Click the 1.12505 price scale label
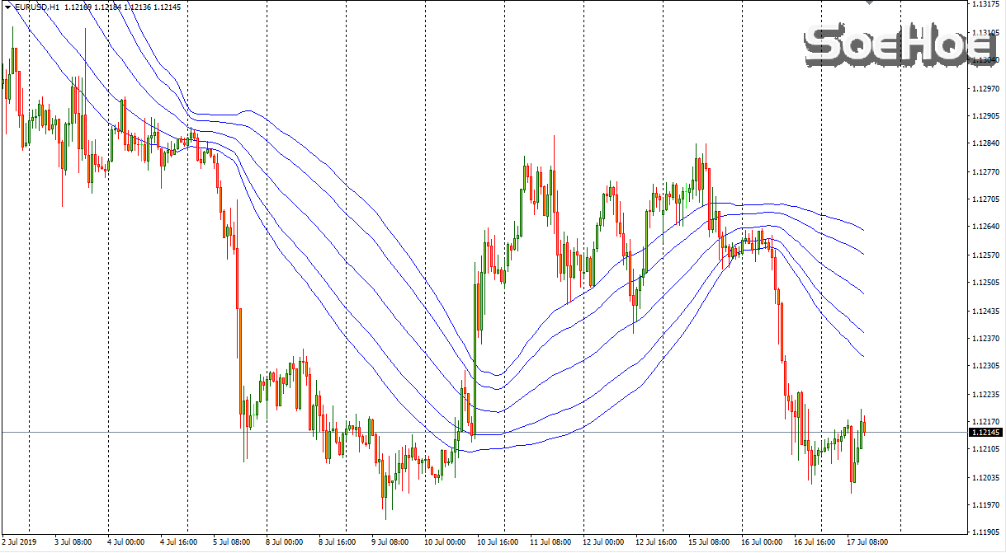1006x553 pixels. pos(985,283)
